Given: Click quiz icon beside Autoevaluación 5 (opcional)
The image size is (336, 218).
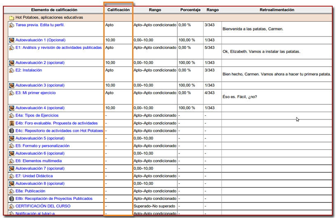Looking at the screenshot, I should pos(12,138).
